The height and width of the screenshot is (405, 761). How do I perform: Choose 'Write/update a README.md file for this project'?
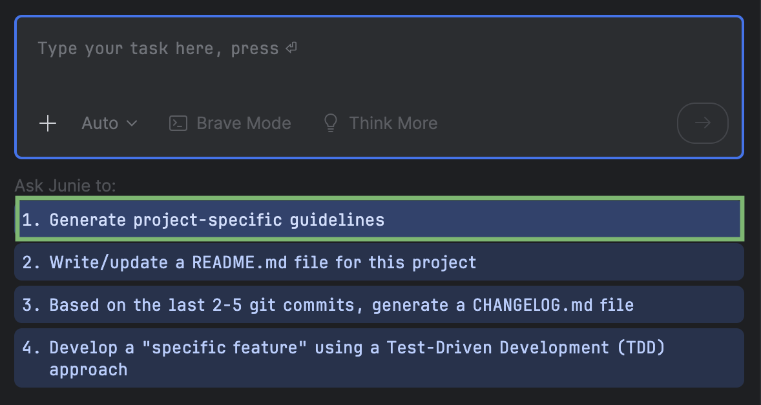(x=380, y=262)
